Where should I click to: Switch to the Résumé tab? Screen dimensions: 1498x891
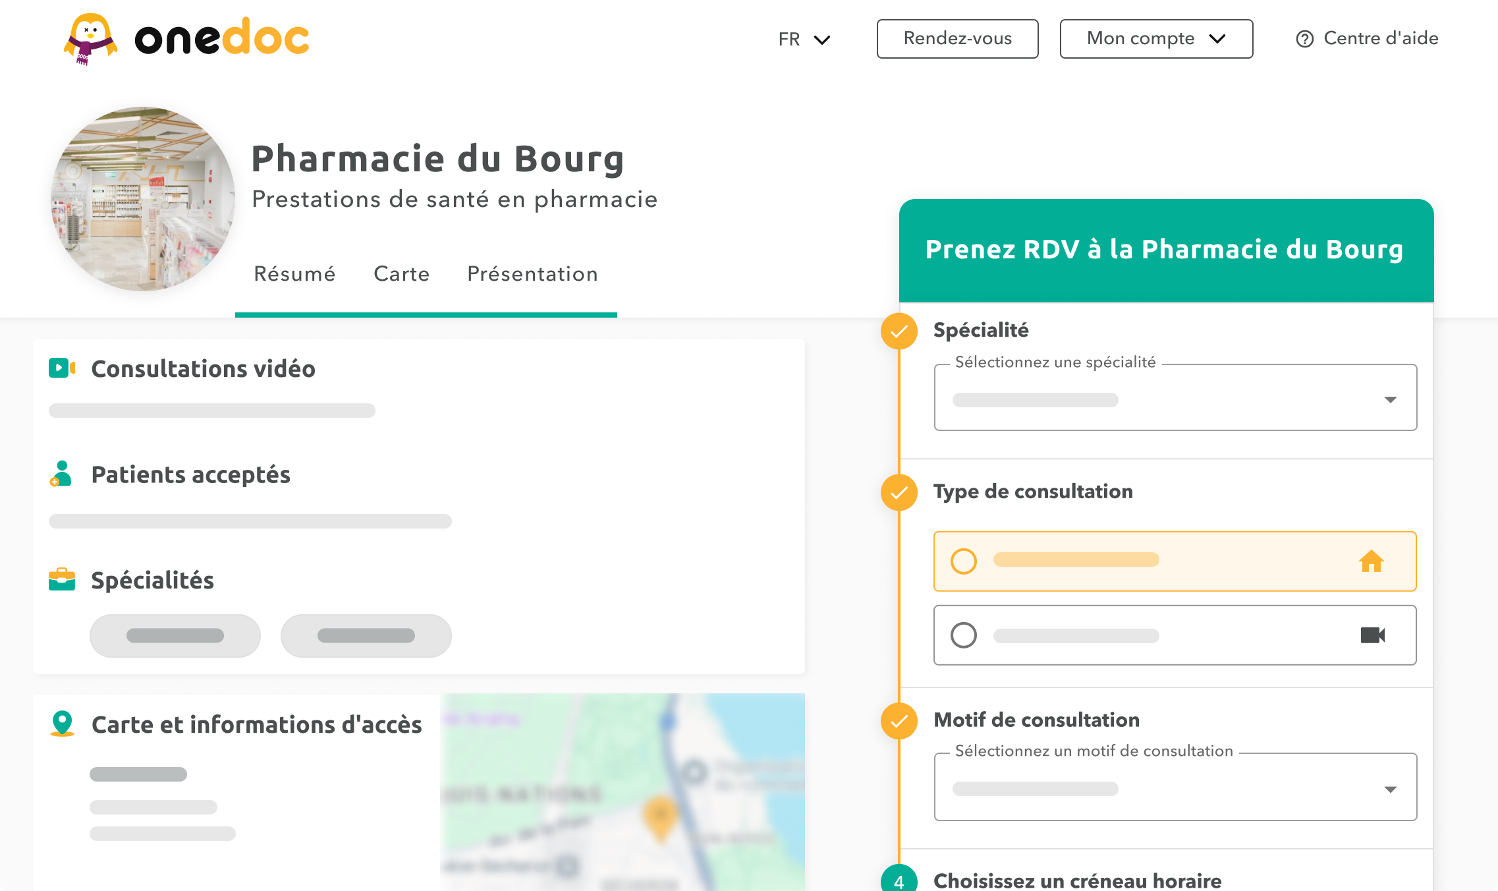pyautogui.click(x=294, y=273)
